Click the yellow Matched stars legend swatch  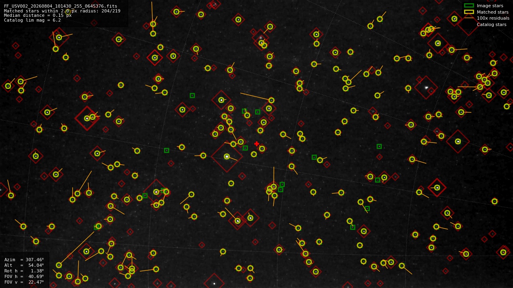click(x=469, y=12)
